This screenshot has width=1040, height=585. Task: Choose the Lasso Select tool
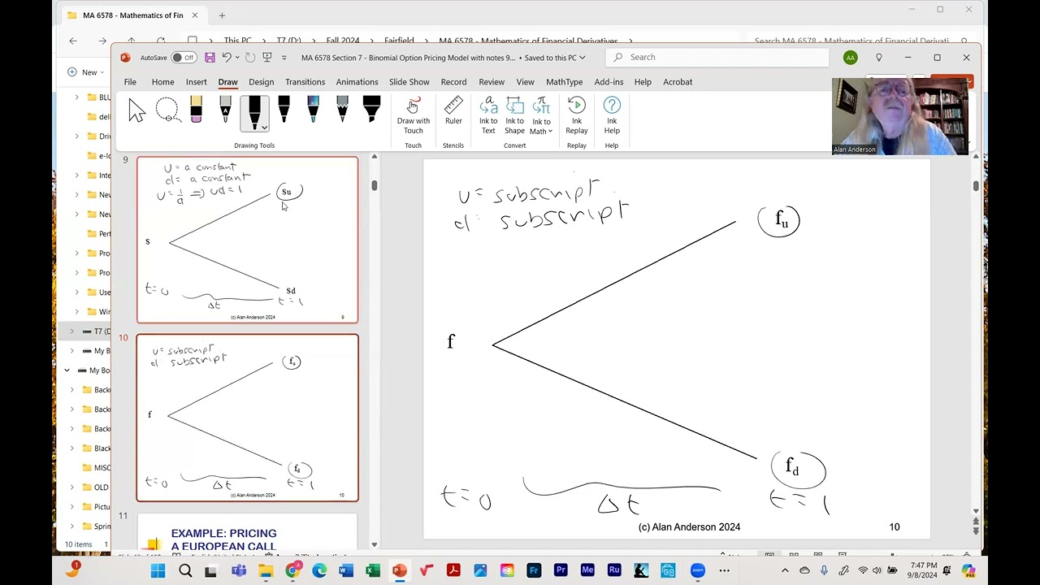(167, 111)
